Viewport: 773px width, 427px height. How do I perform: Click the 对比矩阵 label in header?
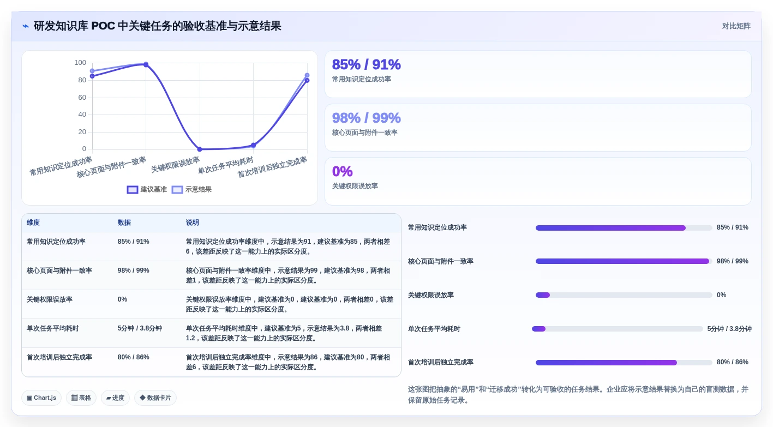[x=736, y=26]
